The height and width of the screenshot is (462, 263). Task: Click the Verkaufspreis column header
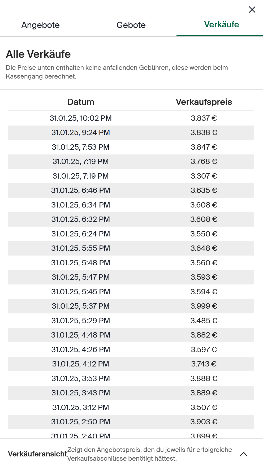(x=204, y=102)
